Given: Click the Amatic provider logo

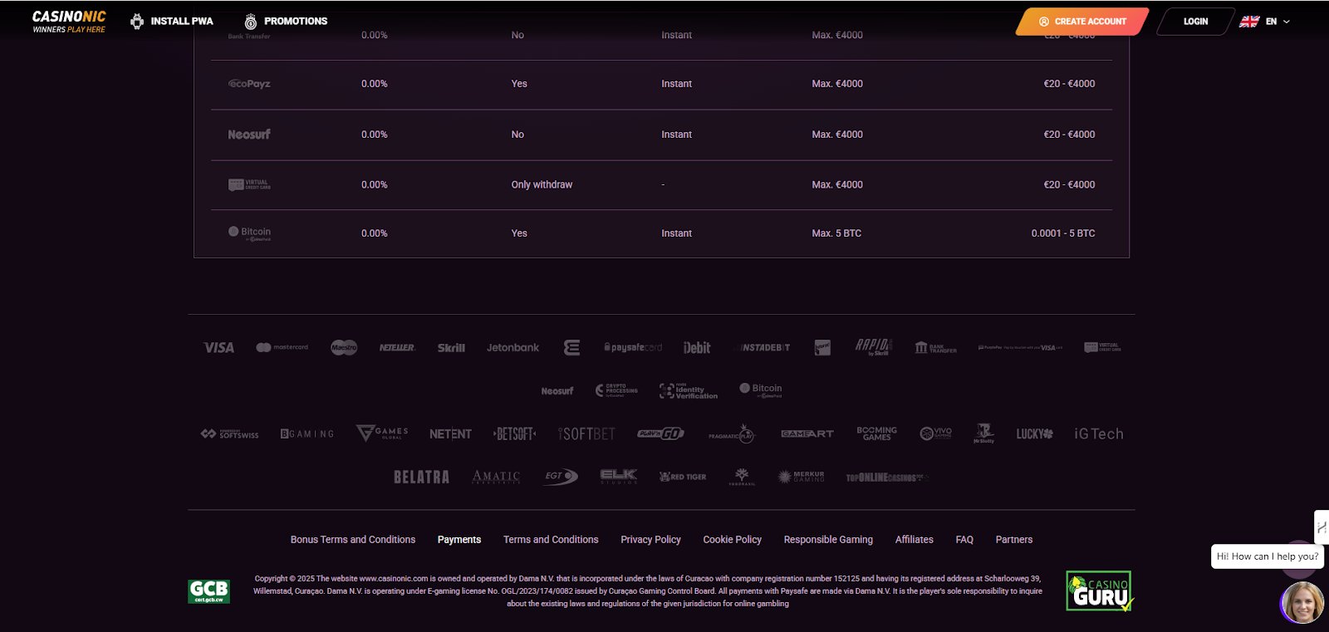Looking at the screenshot, I should [496, 478].
